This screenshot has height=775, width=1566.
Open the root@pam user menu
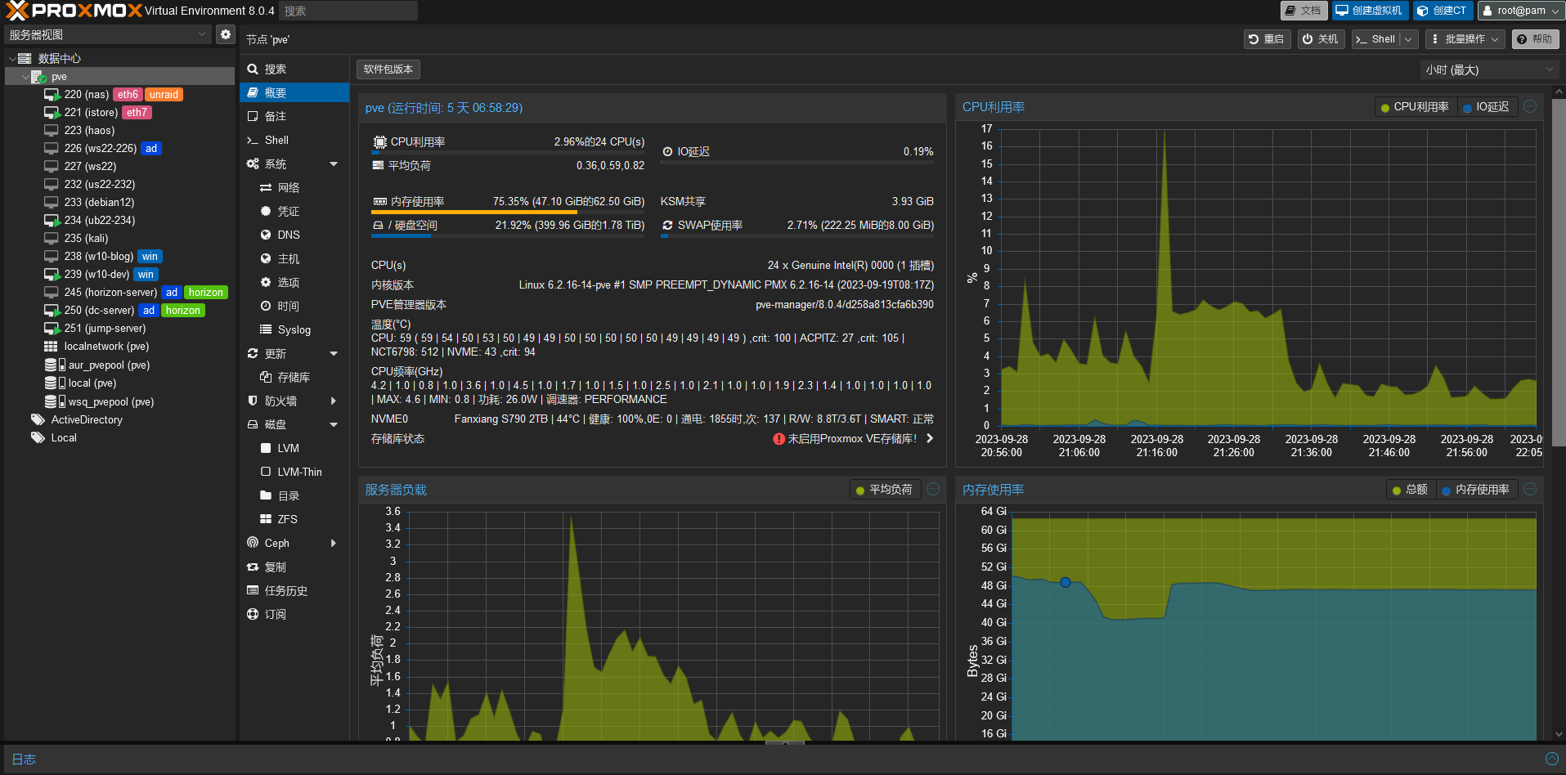1520,11
